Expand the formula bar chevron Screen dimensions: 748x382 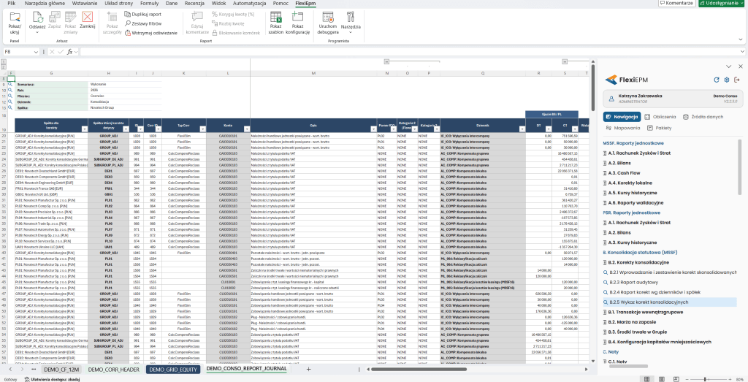tap(742, 52)
